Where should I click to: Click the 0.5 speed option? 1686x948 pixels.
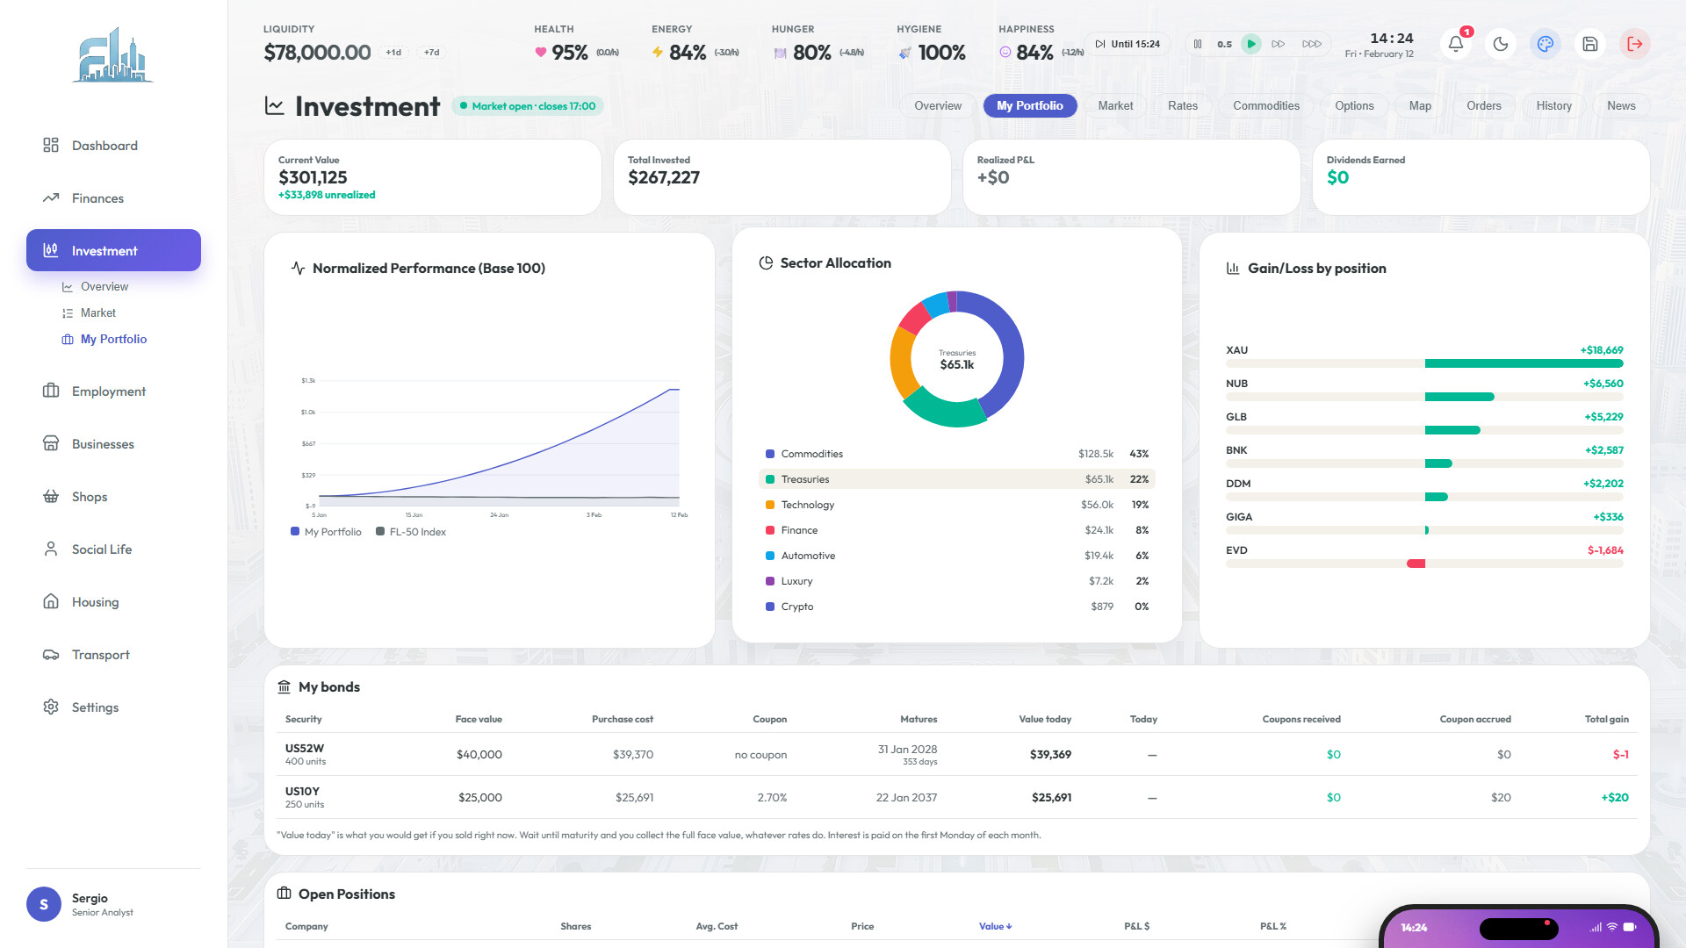(1224, 44)
